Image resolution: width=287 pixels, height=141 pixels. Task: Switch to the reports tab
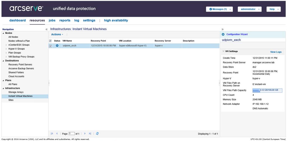click(65, 20)
